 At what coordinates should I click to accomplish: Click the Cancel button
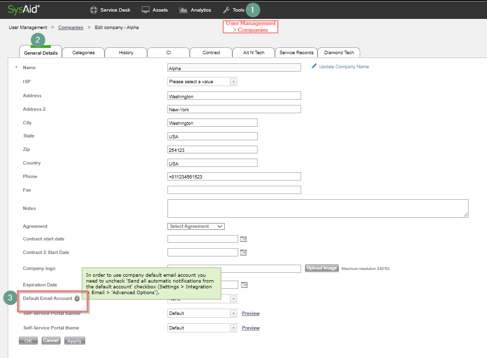point(51,341)
